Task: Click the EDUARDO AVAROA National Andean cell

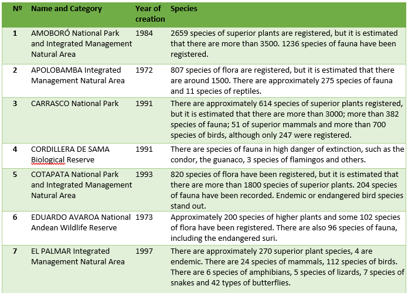Action: (x=81, y=223)
